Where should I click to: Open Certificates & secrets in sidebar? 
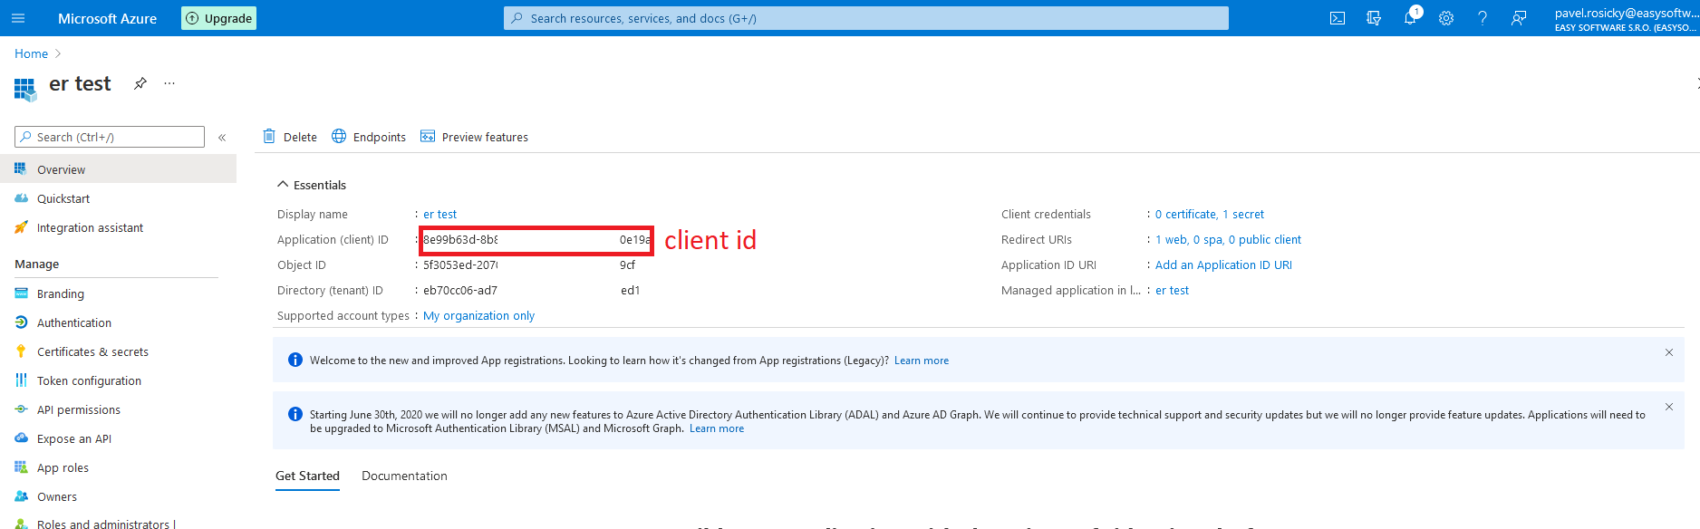point(92,351)
